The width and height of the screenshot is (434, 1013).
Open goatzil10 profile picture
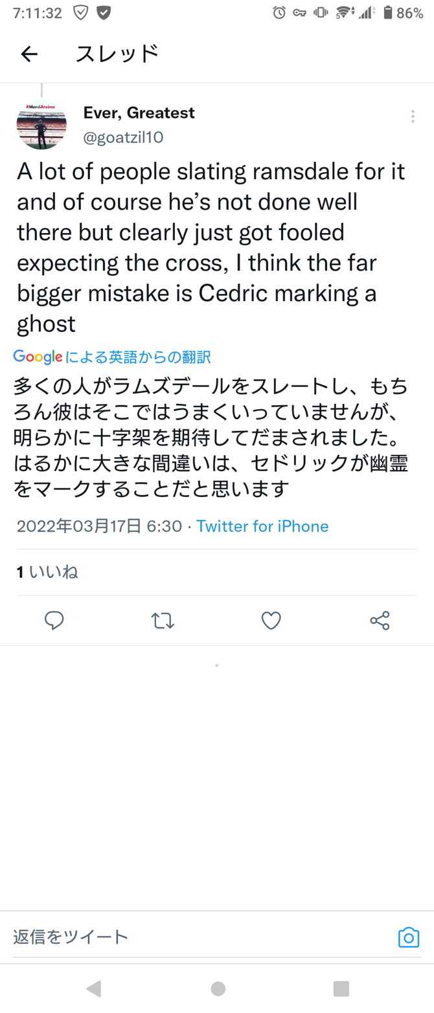tap(41, 124)
